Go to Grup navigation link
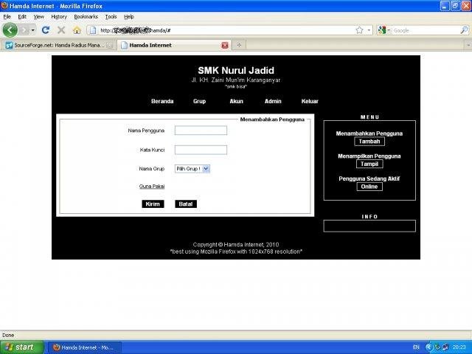The width and height of the screenshot is (472, 354). tap(199, 101)
